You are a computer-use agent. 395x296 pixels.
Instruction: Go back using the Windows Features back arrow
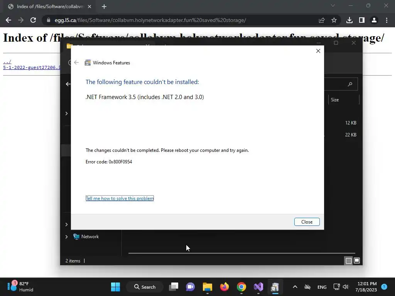(76, 63)
